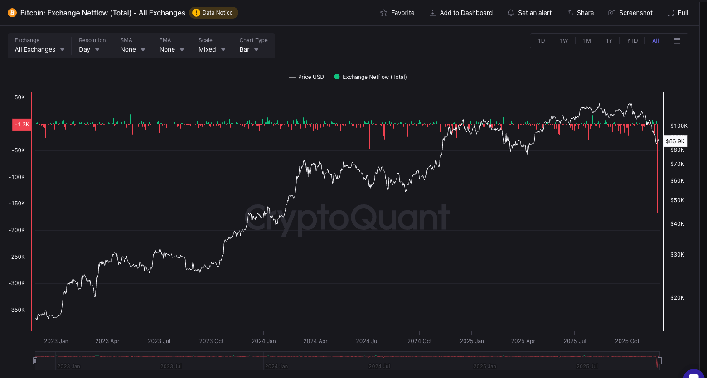Toggle Price USD series in legend
The image size is (707, 378).
tap(307, 77)
